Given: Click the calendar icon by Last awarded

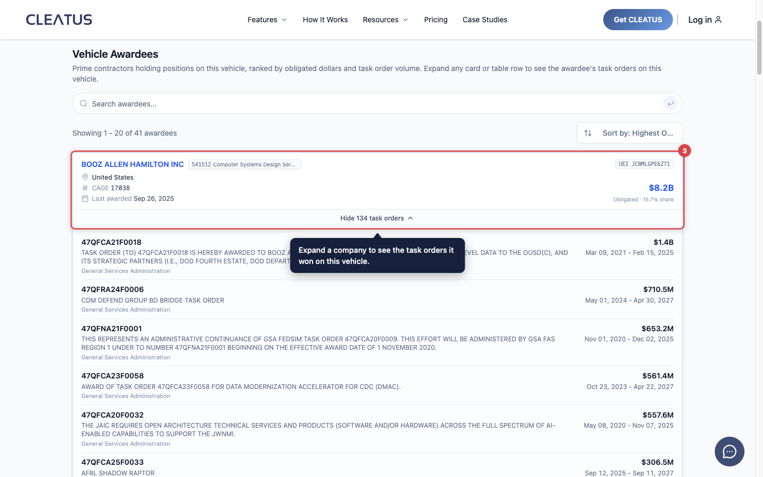Looking at the screenshot, I should (85, 198).
